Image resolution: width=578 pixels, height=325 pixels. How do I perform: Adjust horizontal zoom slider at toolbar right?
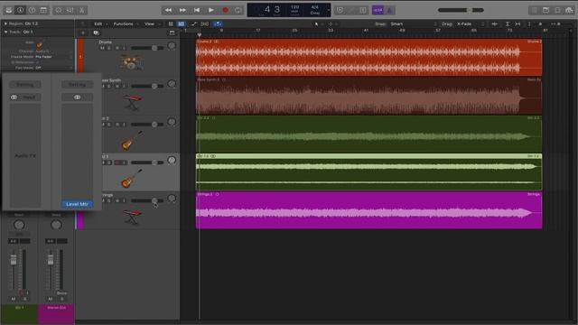(556, 24)
